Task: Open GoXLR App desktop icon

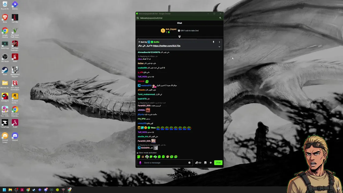Action: [5, 45]
